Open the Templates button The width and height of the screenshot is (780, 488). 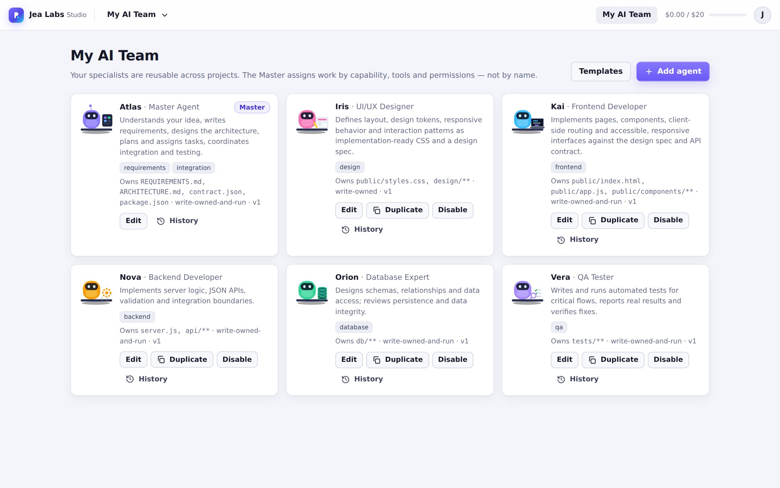pyautogui.click(x=601, y=71)
